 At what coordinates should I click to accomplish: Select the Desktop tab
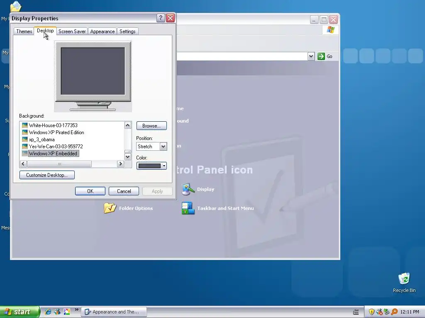pos(45,31)
